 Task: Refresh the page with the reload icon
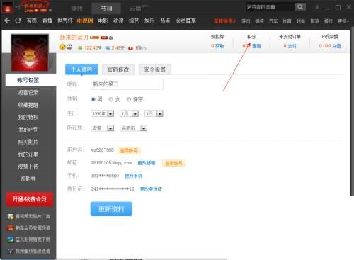pos(18,21)
